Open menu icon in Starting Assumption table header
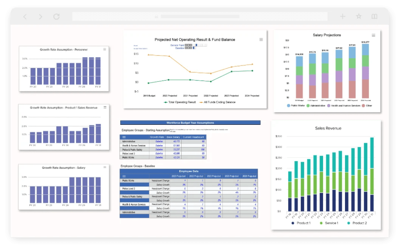 124,137
